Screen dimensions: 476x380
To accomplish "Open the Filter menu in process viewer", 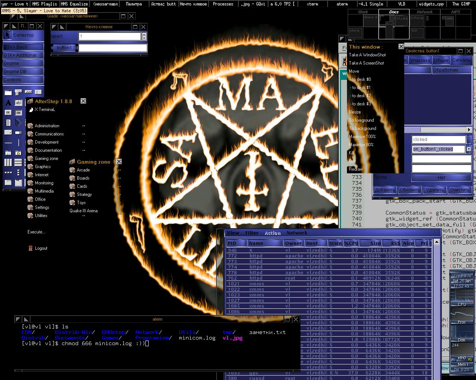I will click(252, 233).
